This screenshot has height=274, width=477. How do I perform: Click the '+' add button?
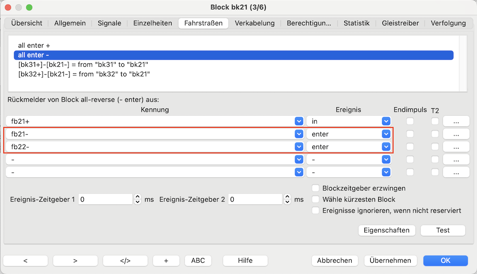tap(166, 260)
